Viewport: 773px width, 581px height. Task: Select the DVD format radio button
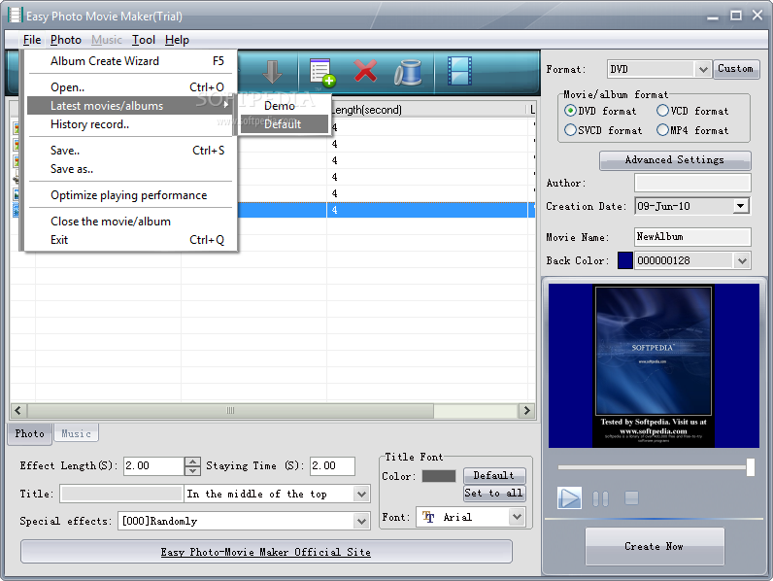[x=570, y=111]
